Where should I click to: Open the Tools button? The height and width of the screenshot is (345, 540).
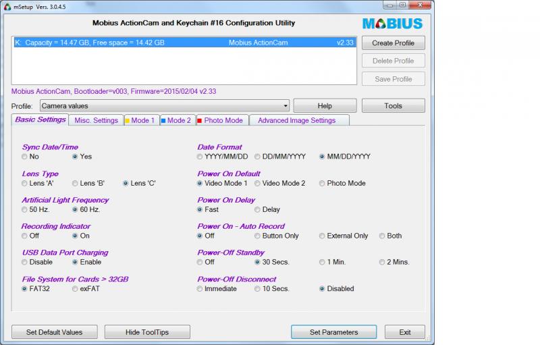394,106
